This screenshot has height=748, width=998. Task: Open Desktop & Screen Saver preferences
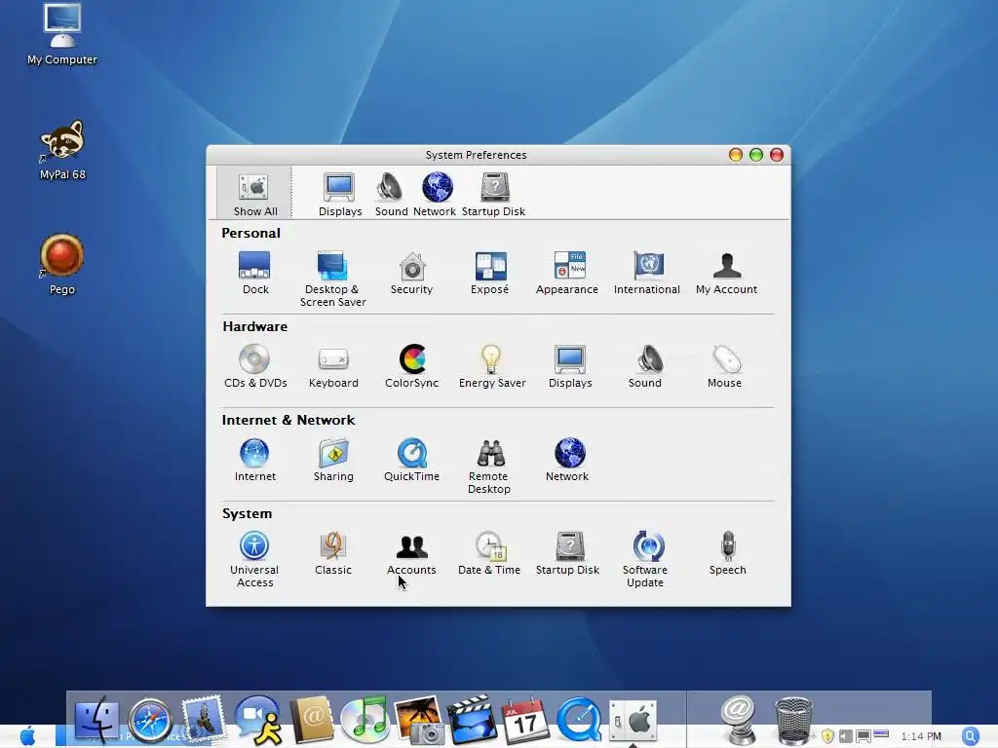point(333,279)
